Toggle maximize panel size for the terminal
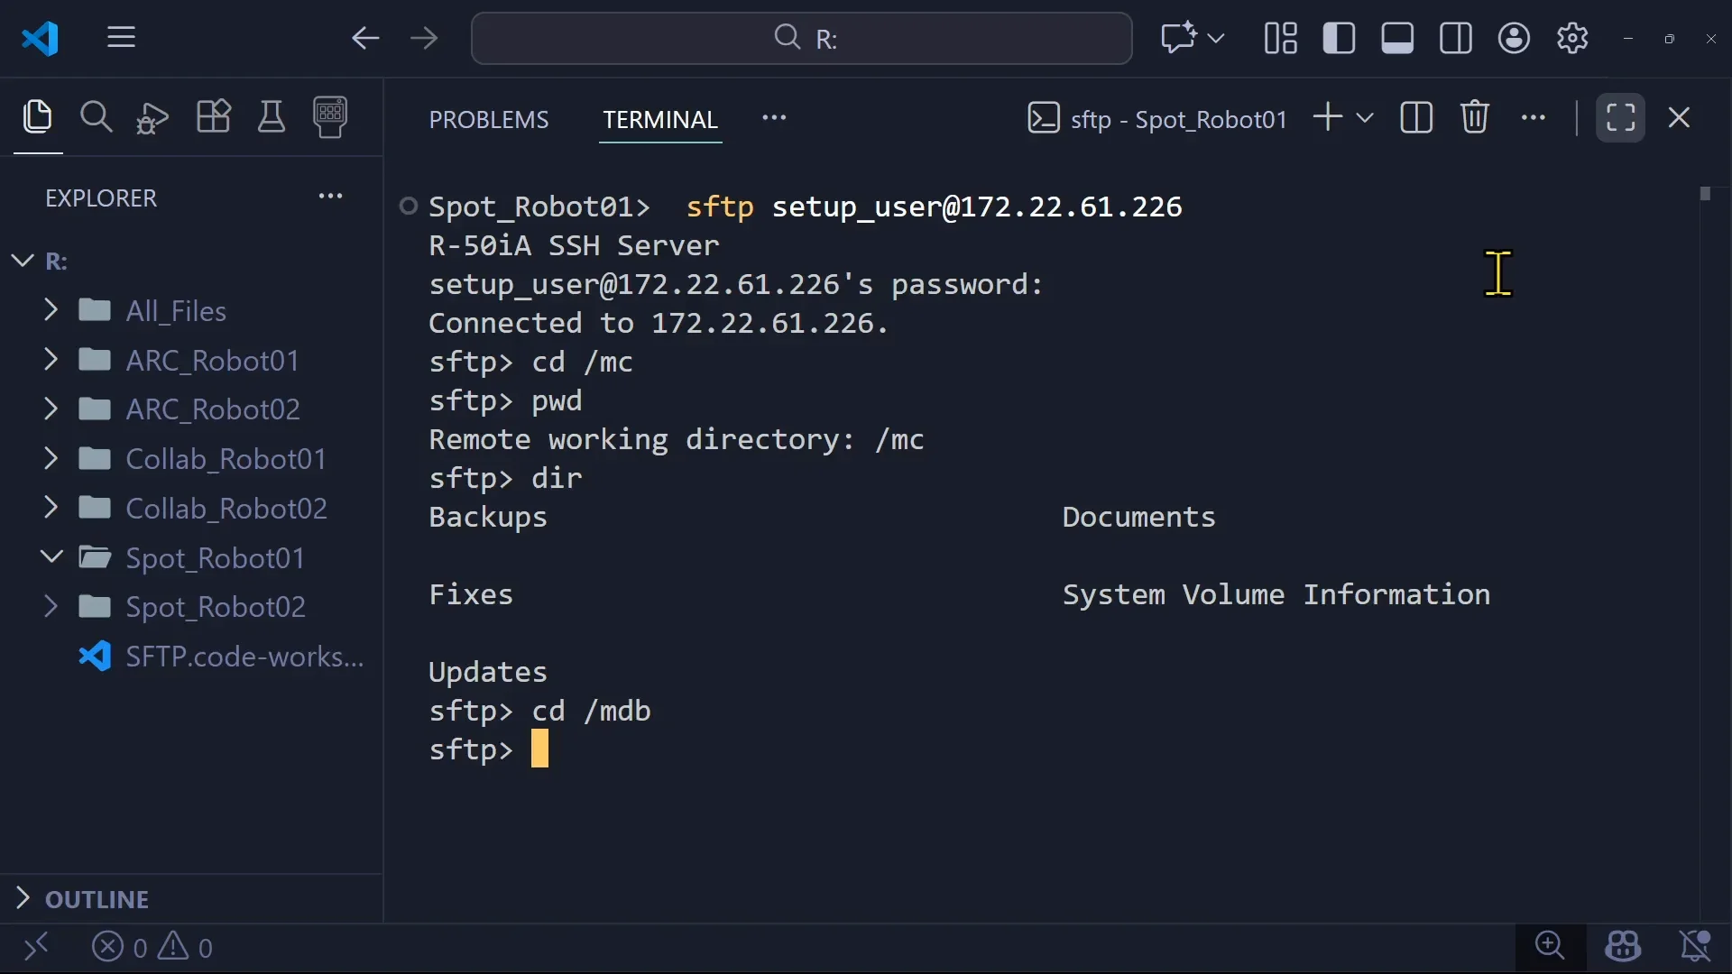 point(1621,117)
